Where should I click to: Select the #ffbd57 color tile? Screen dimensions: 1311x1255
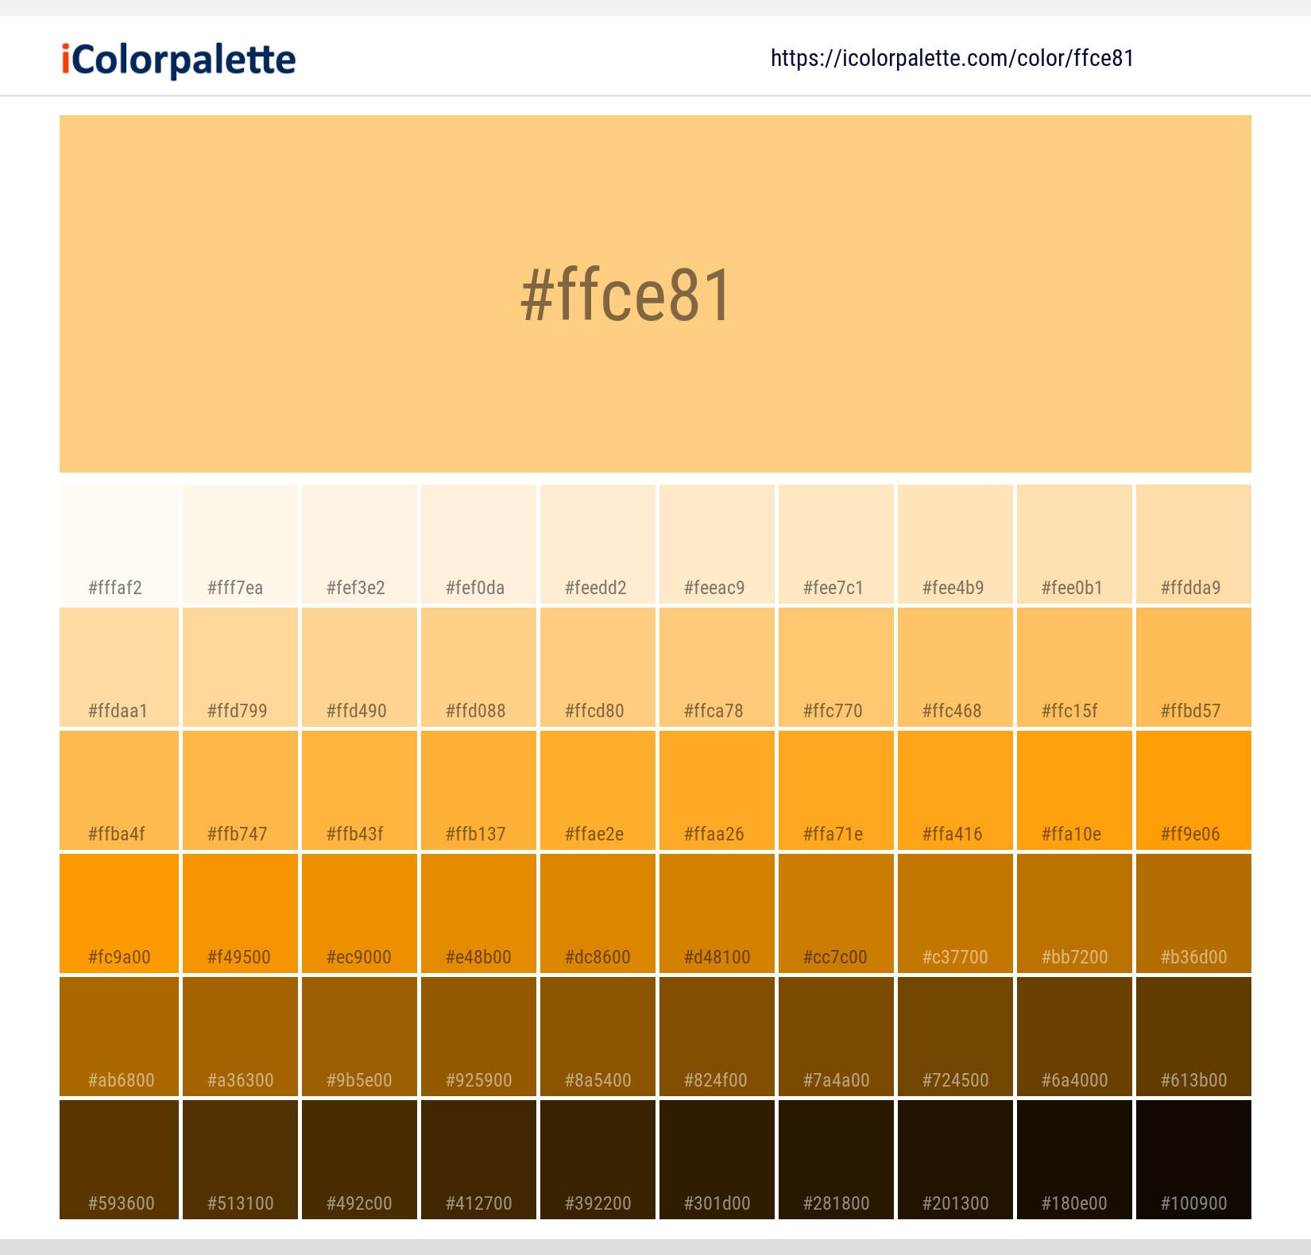tap(1193, 667)
